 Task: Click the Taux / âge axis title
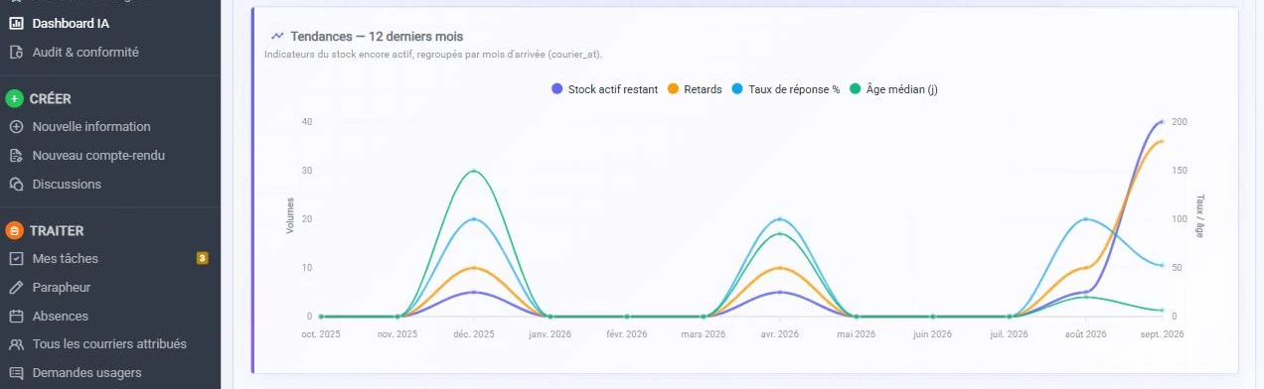[1200, 216]
